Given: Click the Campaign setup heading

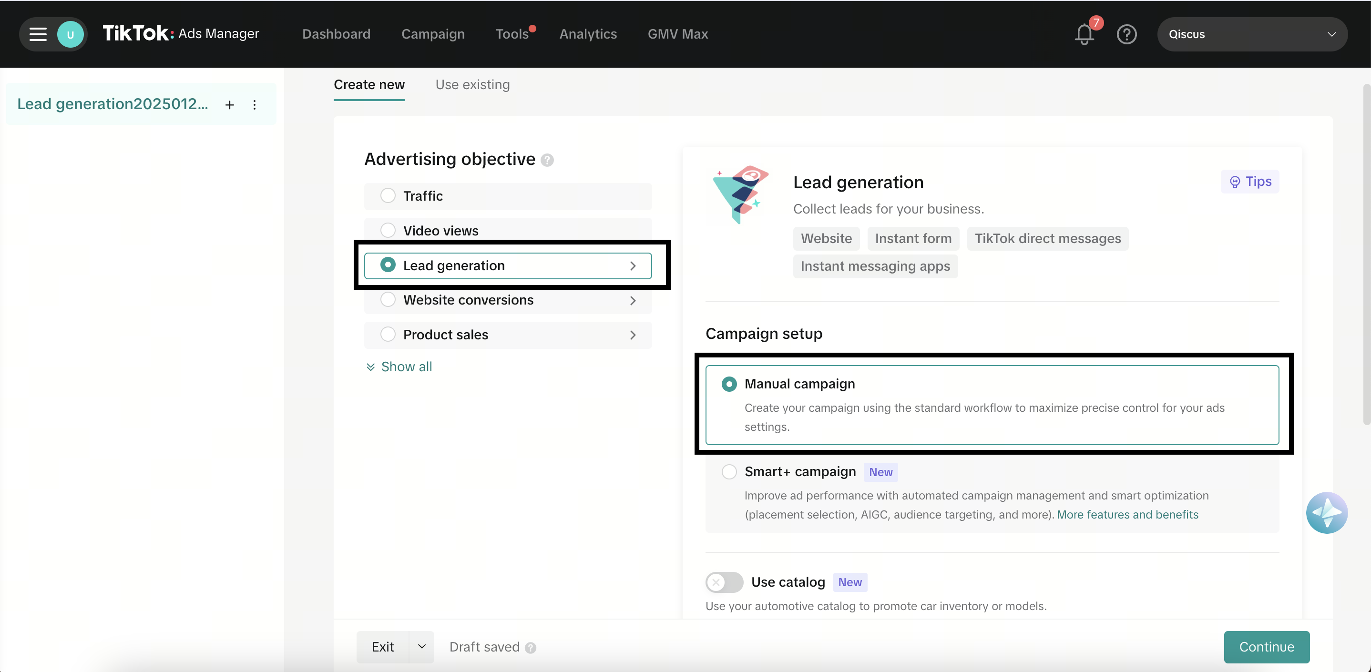Looking at the screenshot, I should (x=764, y=334).
